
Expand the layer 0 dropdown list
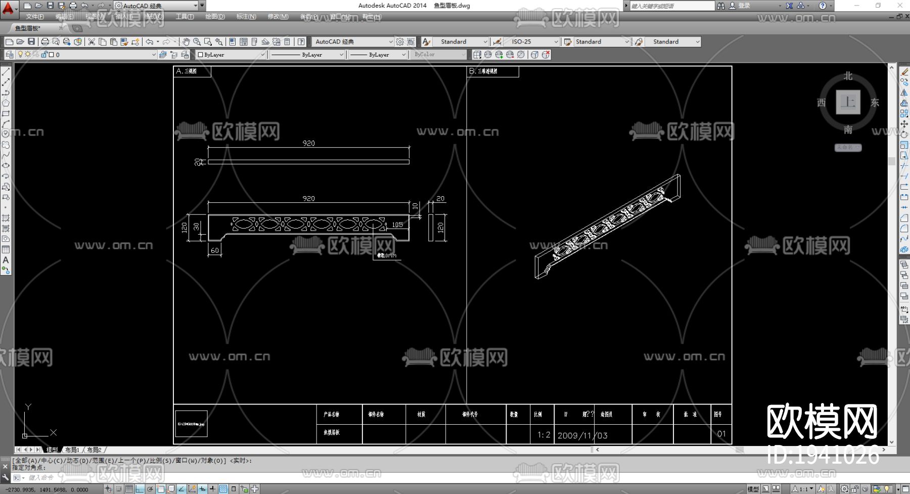154,55
